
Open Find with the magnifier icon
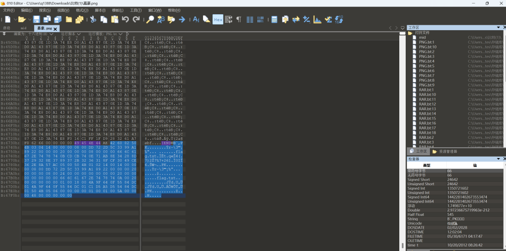pos(150,19)
